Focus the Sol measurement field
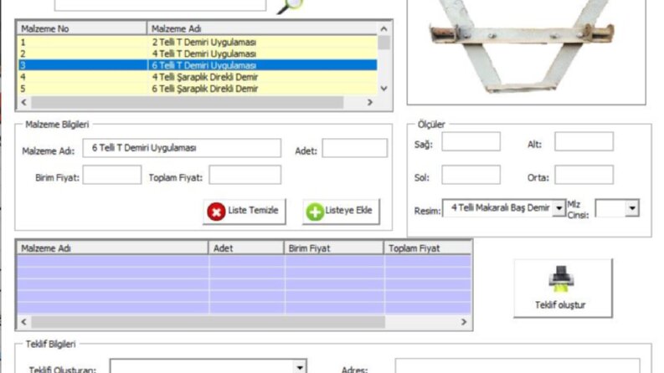 471,175
